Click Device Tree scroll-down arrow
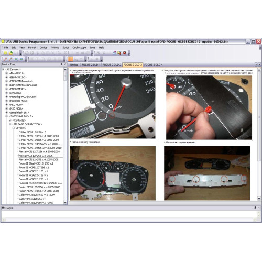The width and height of the screenshot is (262, 262). pyautogui.click(x=65, y=203)
